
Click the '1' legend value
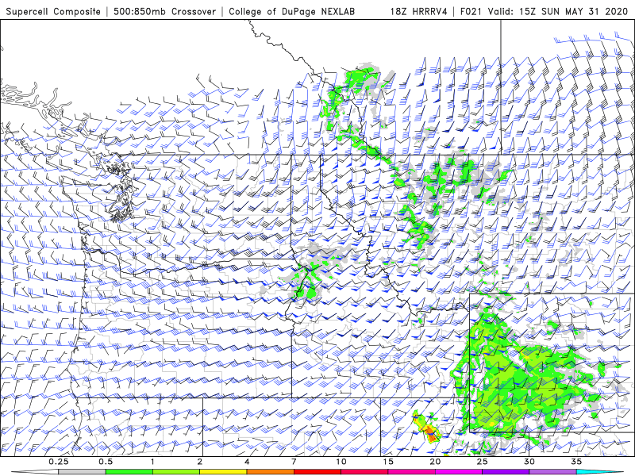pyautogui.click(x=152, y=462)
